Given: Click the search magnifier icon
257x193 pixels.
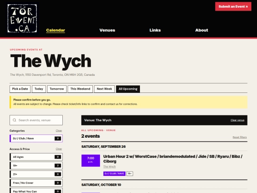Looking at the screenshot, I should click(x=14, y=120).
